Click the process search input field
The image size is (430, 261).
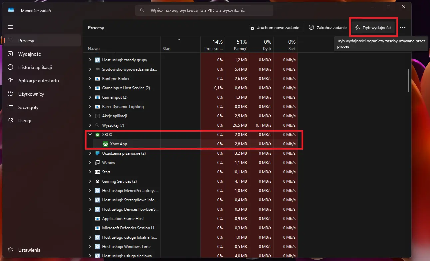click(204, 10)
